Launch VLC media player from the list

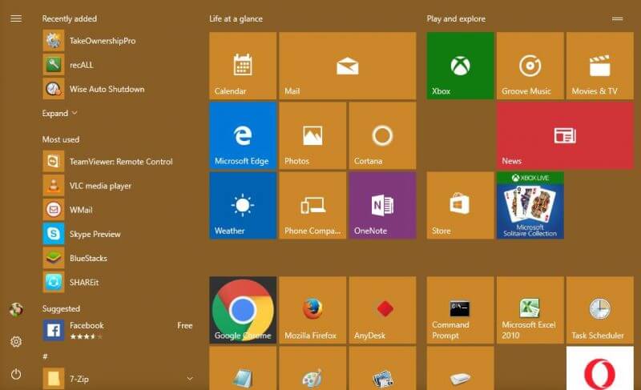click(x=119, y=186)
